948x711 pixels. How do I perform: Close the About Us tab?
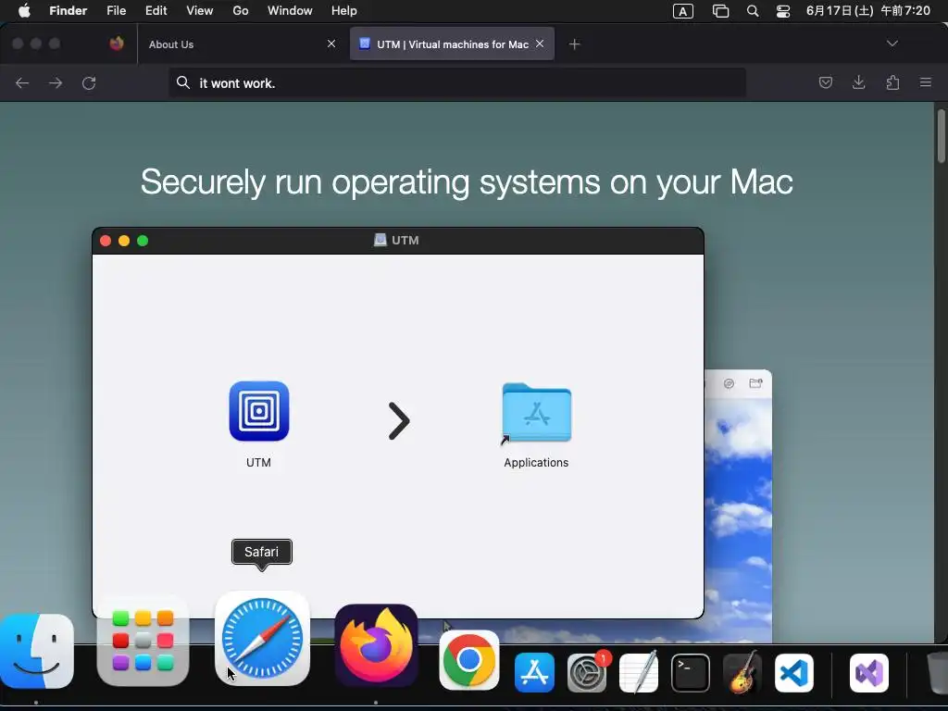click(331, 44)
